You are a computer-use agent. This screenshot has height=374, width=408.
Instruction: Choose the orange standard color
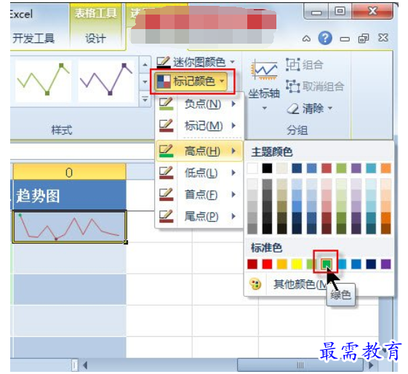[281, 264]
